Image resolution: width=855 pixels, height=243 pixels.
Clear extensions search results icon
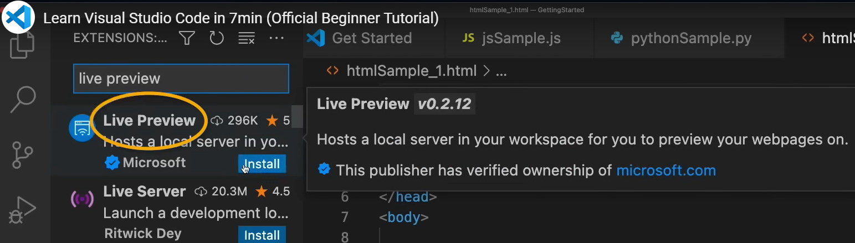246,38
